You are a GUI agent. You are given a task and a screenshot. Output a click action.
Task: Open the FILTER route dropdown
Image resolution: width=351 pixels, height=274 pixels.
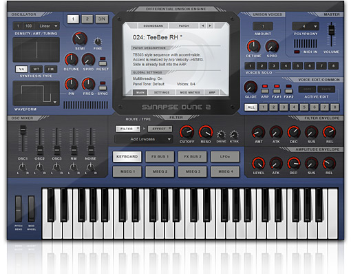pos(128,129)
